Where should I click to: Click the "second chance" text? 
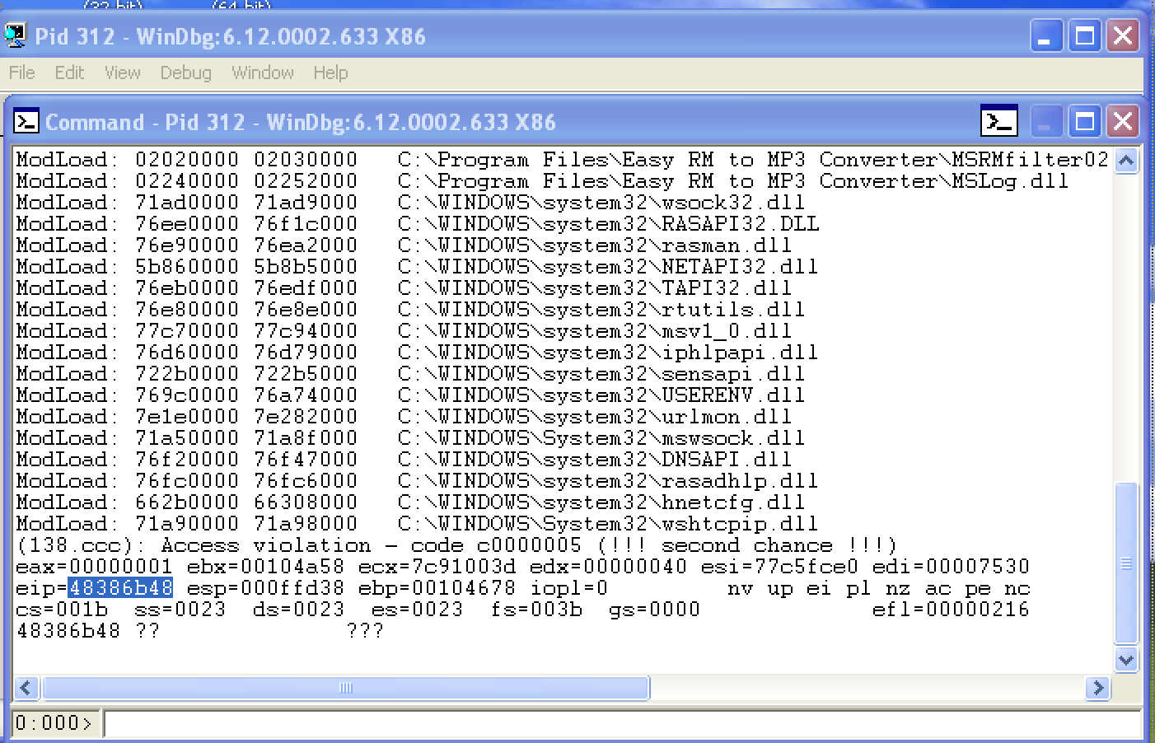(746, 545)
